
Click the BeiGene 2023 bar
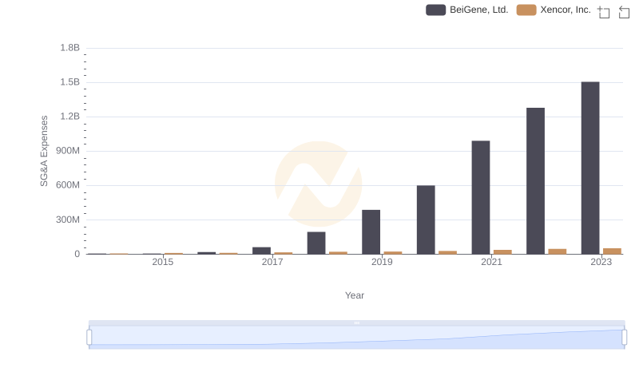coord(590,168)
